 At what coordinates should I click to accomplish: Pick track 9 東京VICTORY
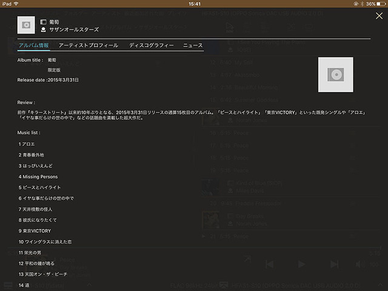pos(36,231)
